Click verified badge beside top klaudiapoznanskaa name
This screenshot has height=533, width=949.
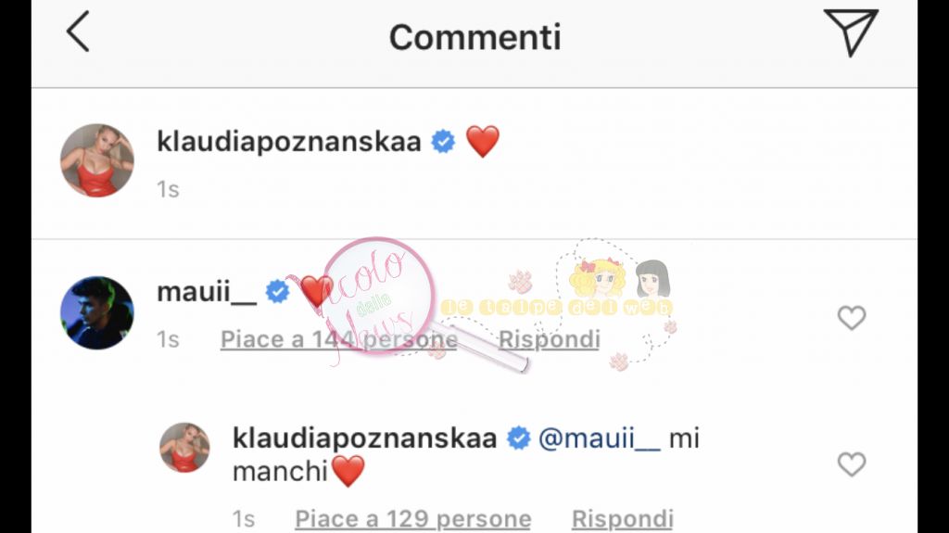point(443,141)
